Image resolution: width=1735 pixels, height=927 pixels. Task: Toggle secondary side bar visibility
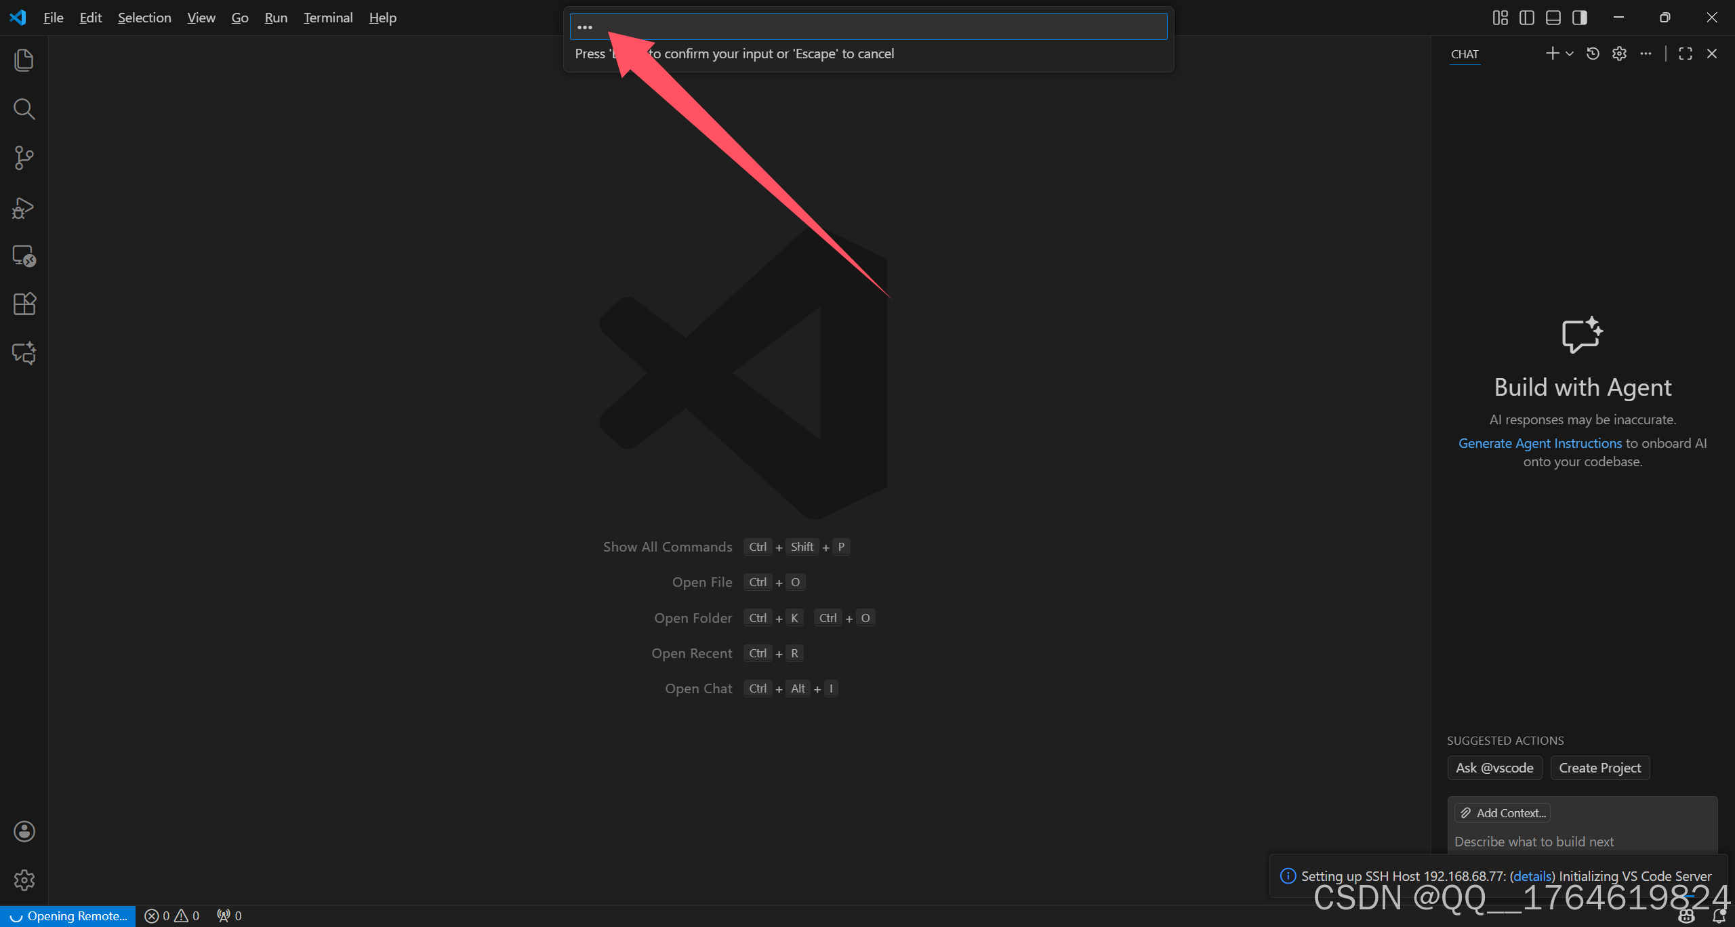pos(1579,18)
